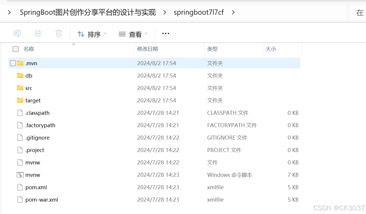This screenshot has width=366, height=214.
Task: Select the pom.xml file name
Action: coord(36,187)
